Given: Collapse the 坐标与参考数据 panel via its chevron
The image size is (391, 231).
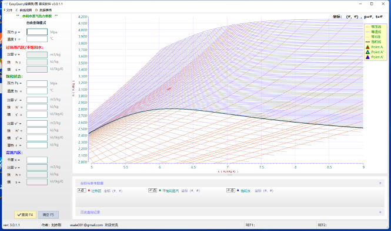Looking at the screenshot, I should [380, 183].
